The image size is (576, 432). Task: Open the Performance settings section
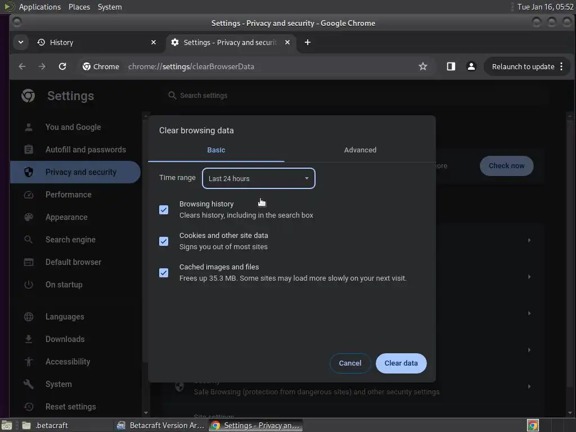75,195
